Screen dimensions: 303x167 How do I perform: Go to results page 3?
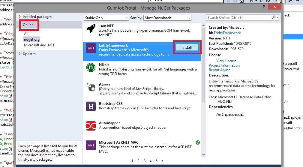coord(145,161)
